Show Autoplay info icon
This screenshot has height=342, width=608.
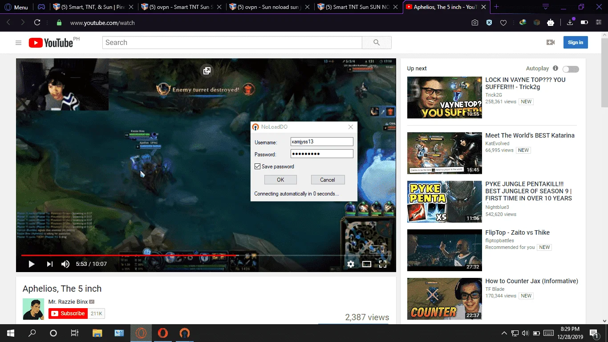click(x=555, y=69)
